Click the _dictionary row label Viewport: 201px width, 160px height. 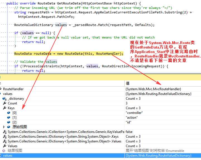[16, 99]
